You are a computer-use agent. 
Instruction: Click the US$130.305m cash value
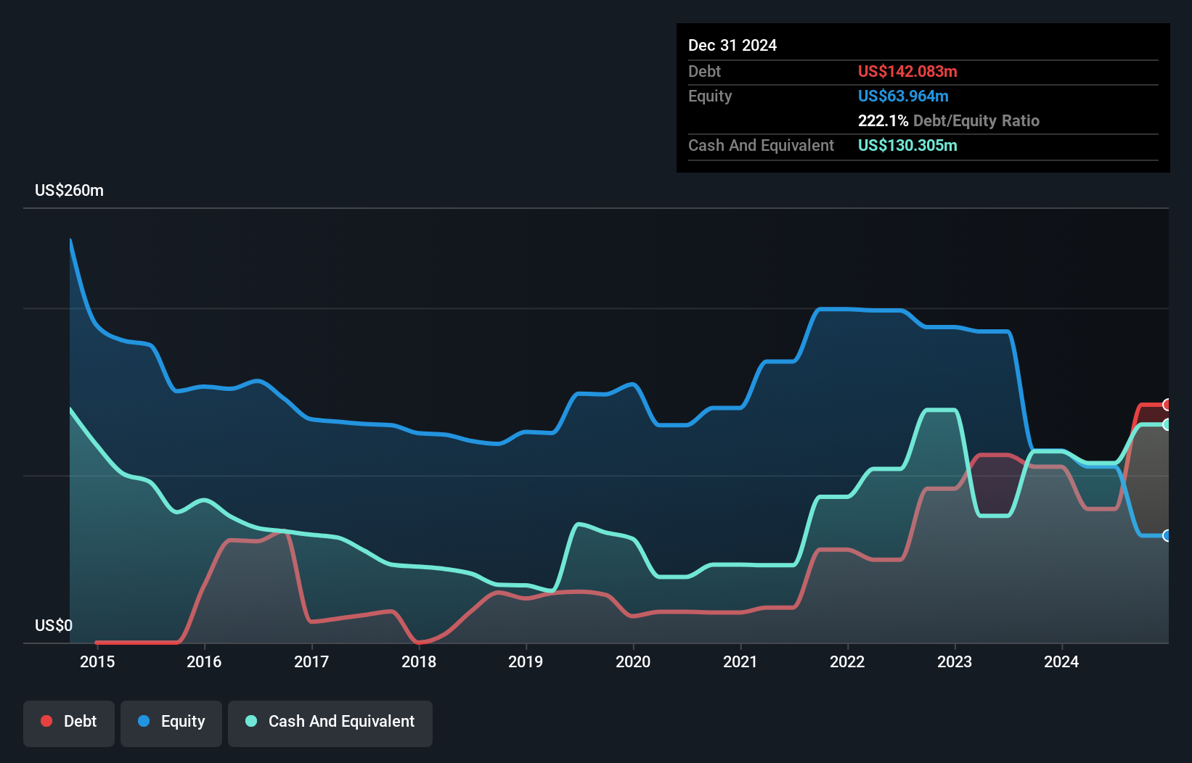tap(907, 146)
